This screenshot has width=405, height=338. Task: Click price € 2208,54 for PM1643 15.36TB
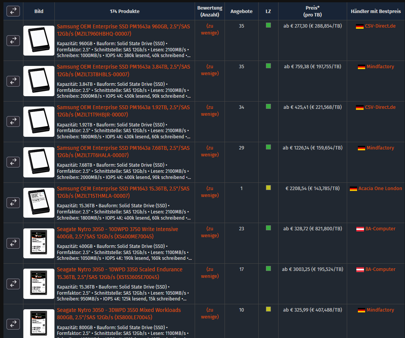[313, 189]
